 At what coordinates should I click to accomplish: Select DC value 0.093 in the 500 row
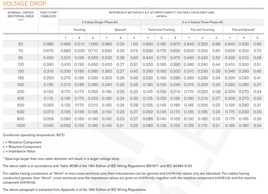click(x=49, y=105)
